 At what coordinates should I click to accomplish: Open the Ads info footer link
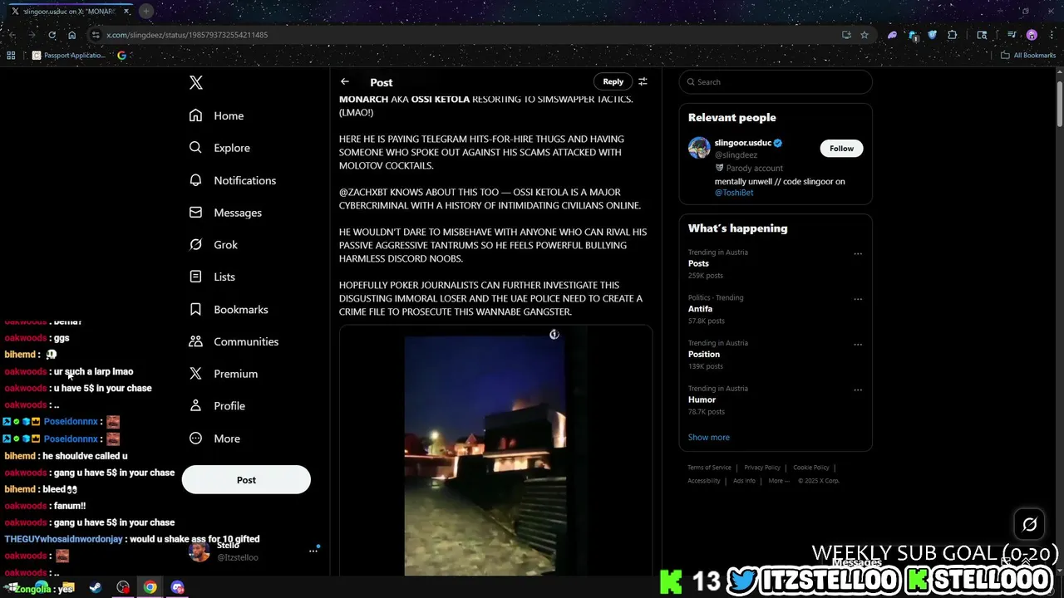coord(744,481)
